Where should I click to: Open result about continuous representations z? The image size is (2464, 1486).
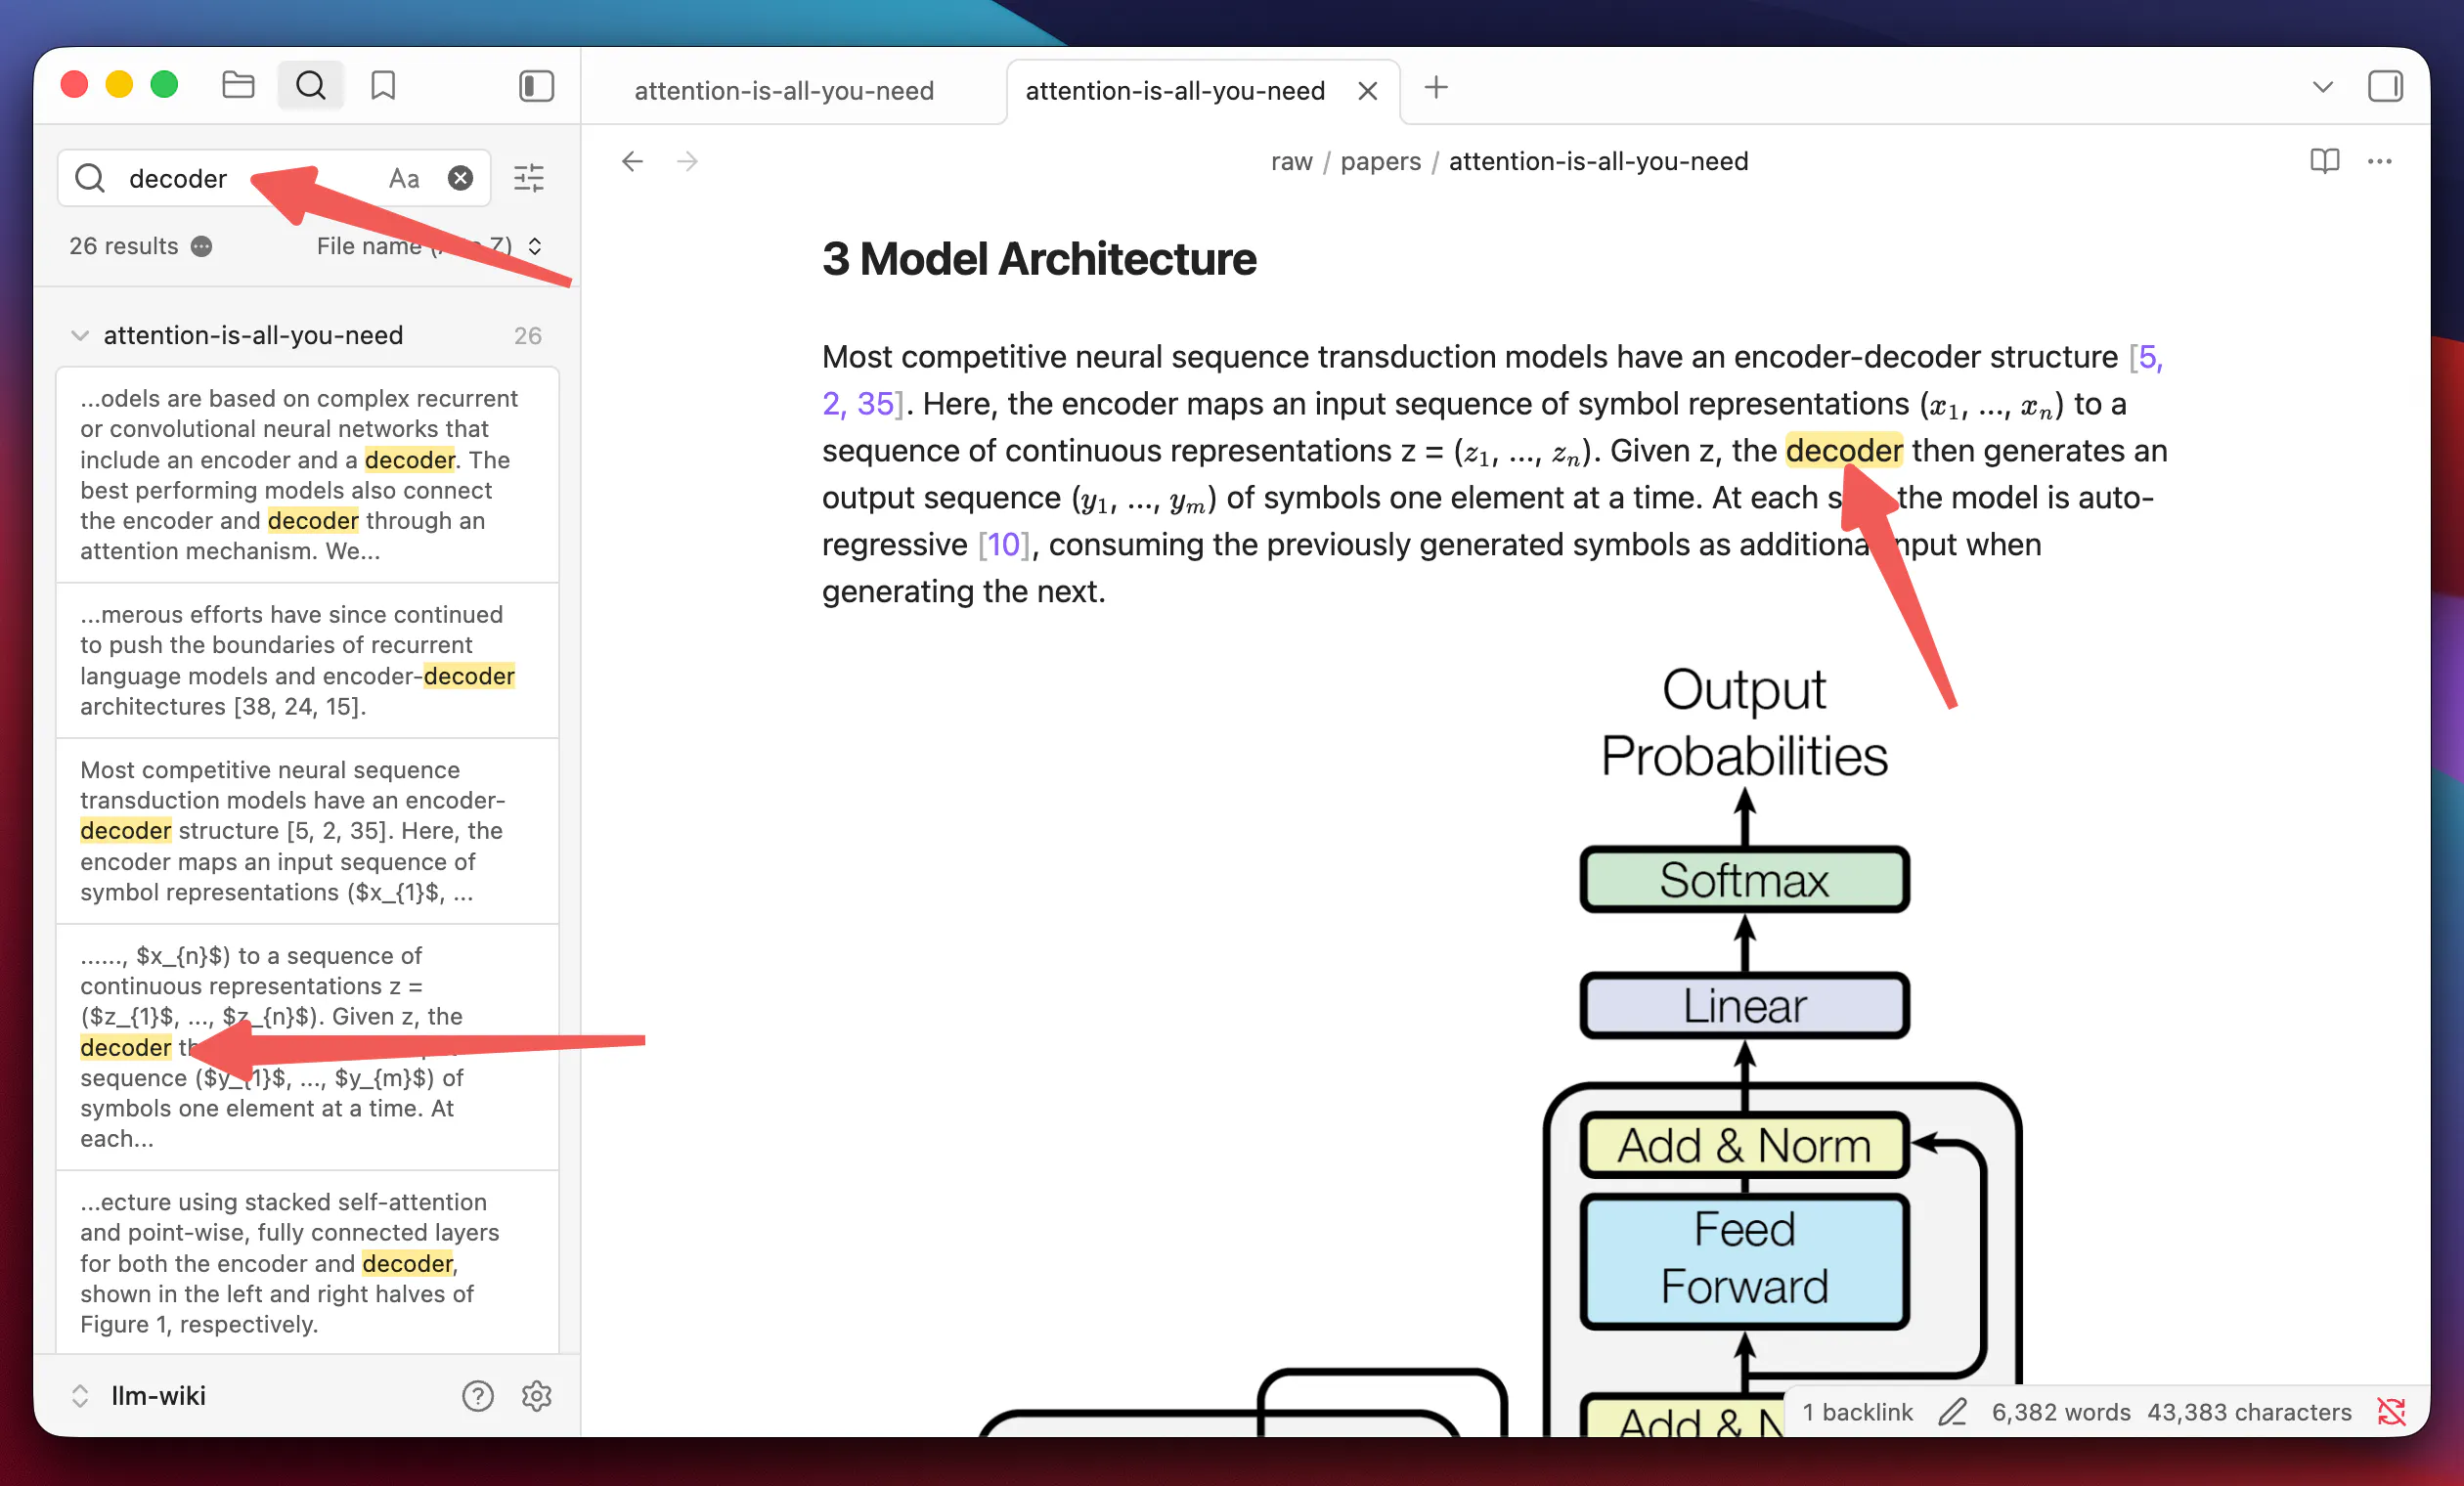click(307, 1047)
